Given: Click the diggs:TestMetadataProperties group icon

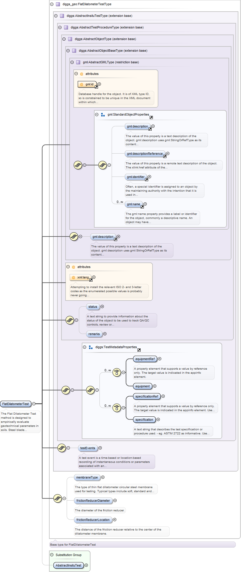Looking at the screenshot, I should 91,347.
